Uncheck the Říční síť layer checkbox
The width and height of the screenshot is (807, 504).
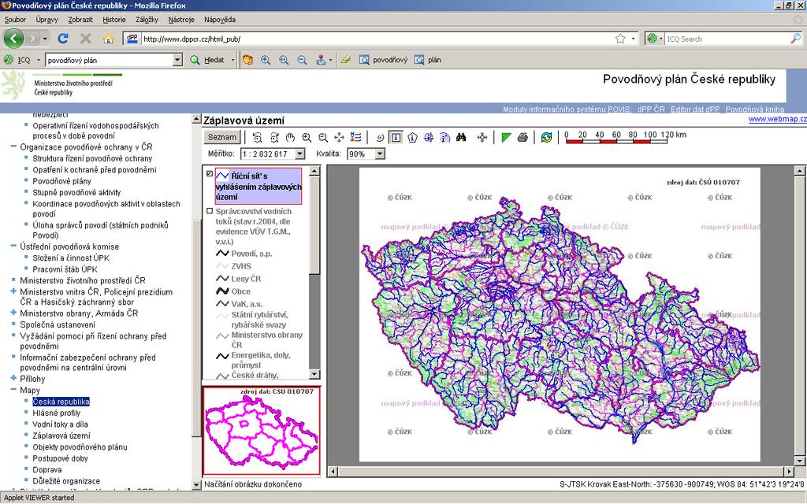pyautogui.click(x=210, y=174)
